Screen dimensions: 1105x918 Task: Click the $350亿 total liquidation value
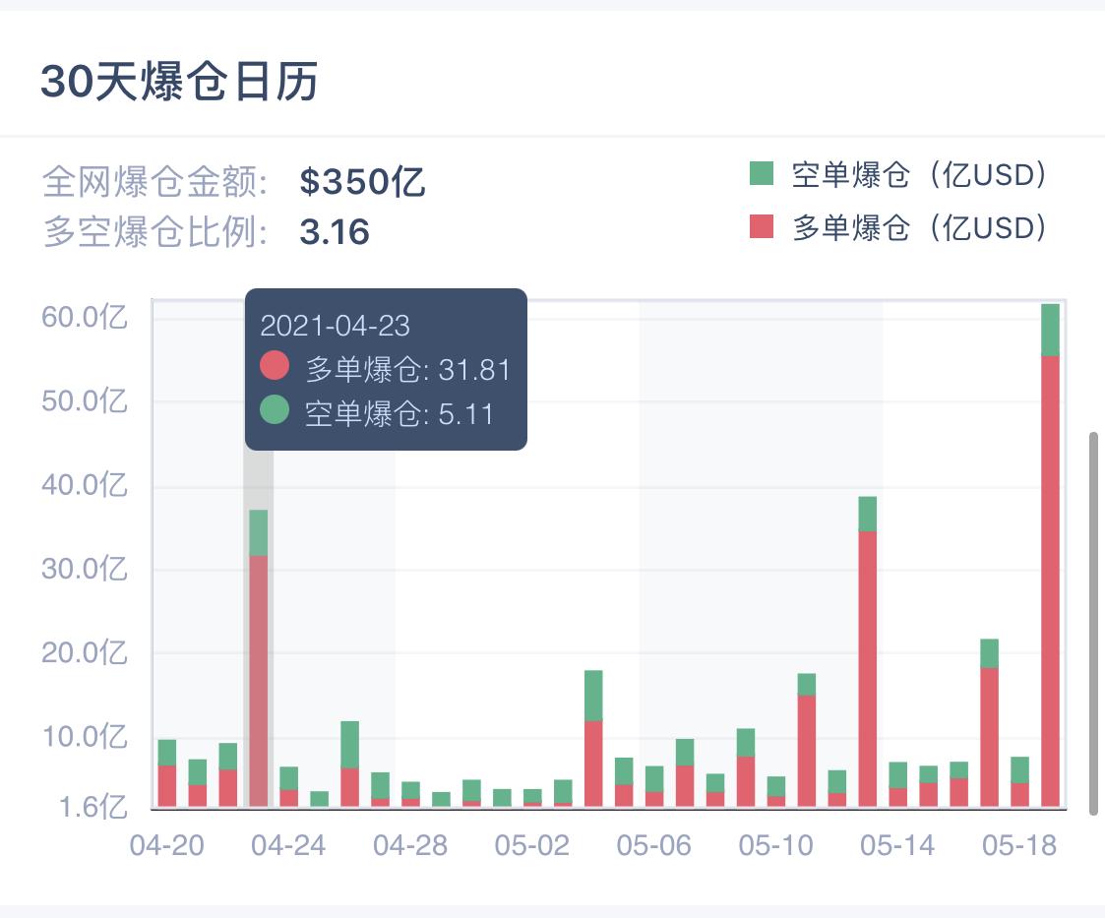coord(362,183)
